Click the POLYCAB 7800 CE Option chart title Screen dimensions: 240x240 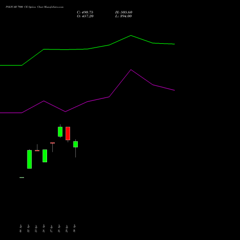[35, 7]
